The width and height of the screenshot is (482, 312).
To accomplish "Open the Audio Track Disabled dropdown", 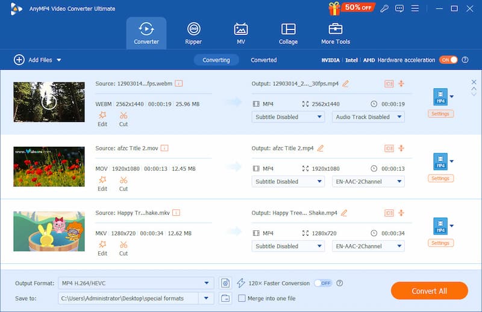I will pos(368,117).
